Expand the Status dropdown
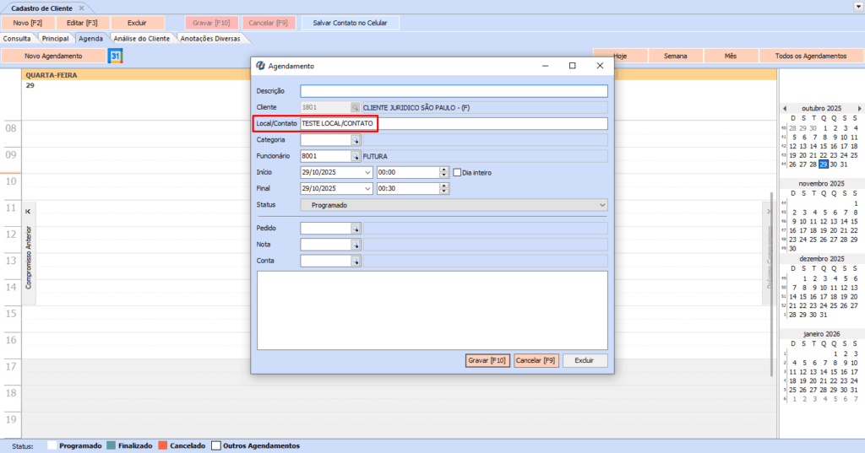This screenshot has height=453, width=865. pos(601,205)
